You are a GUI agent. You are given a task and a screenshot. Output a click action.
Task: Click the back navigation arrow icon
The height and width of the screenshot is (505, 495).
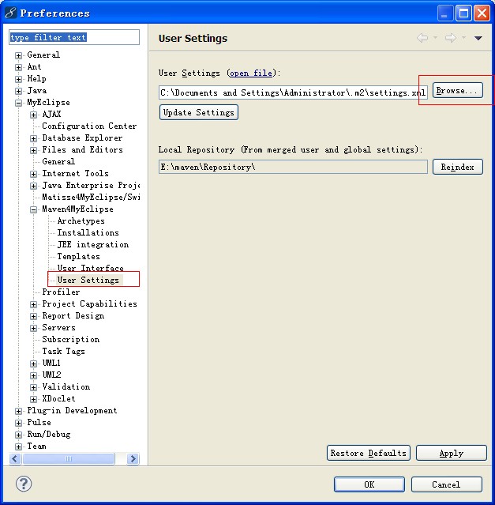coord(422,38)
